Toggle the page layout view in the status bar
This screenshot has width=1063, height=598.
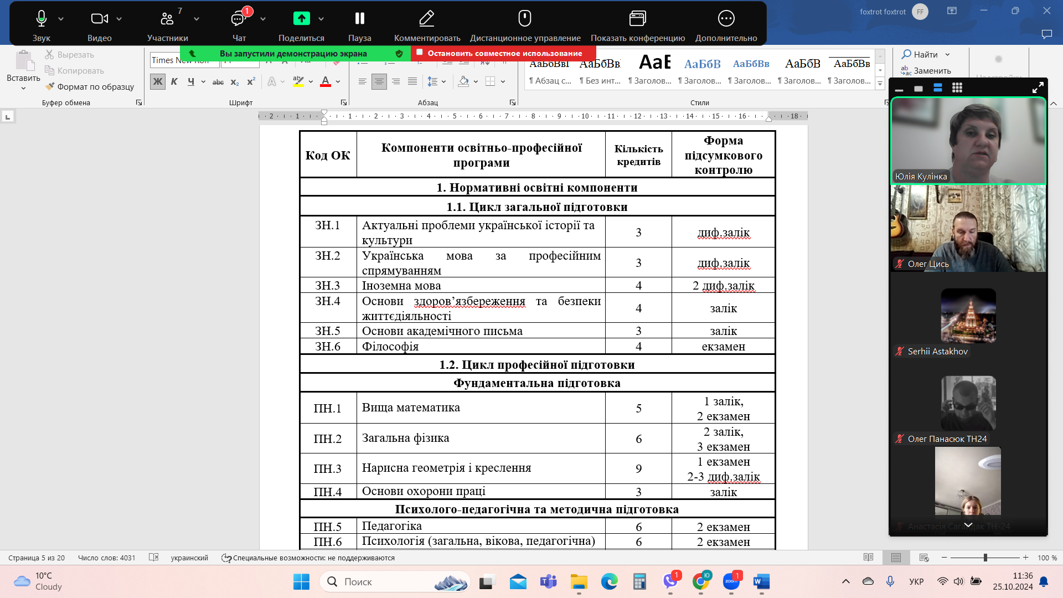point(896,558)
